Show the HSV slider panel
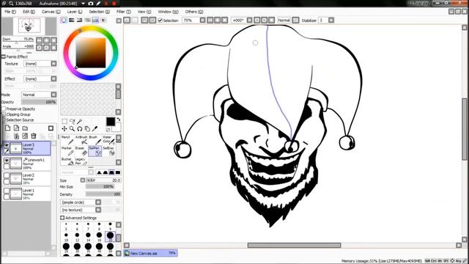469x264 pixels. pos(79,20)
